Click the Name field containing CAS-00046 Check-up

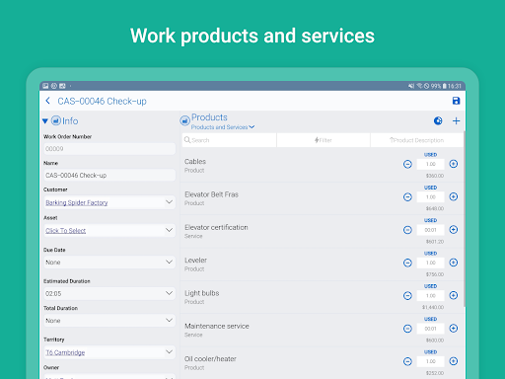tap(109, 175)
